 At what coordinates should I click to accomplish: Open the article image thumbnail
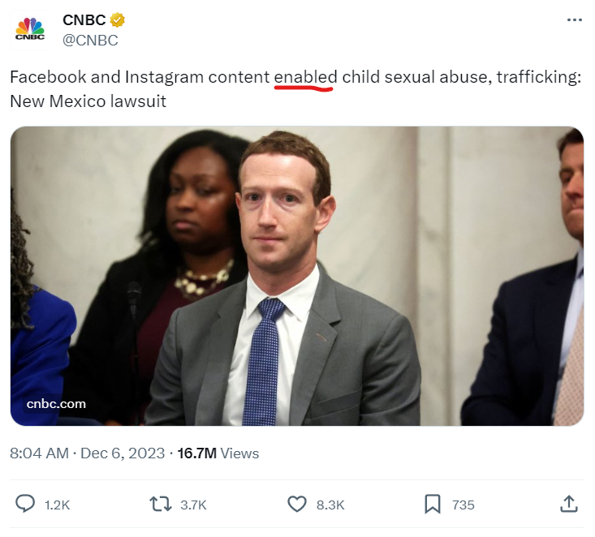[x=297, y=276]
